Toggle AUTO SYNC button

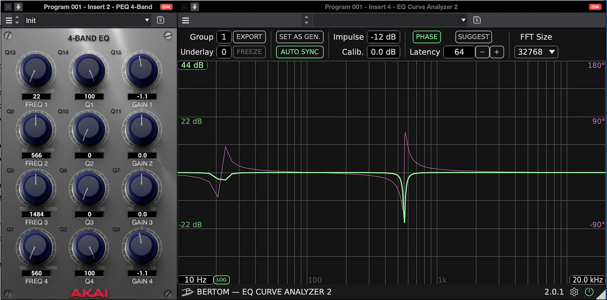click(300, 52)
